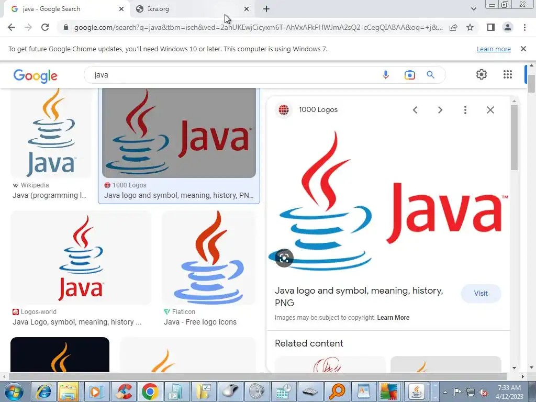Open preview panel three-dot options
Screen dimensions: 536x402
(x=465, y=110)
